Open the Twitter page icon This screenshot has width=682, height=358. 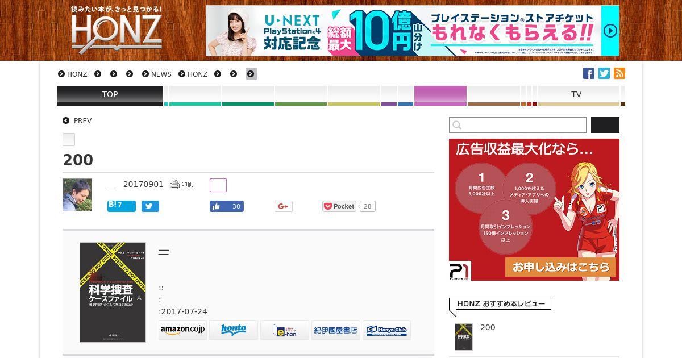[604, 73]
